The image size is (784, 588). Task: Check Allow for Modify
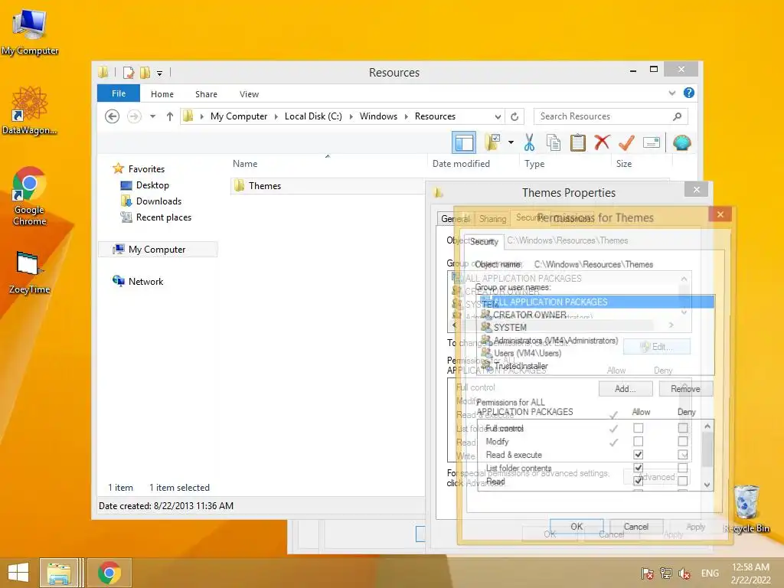(638, 442)
